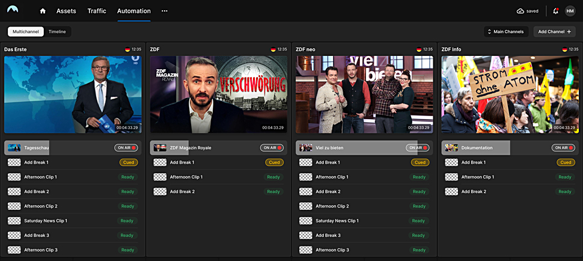Click the German flag on Das Erste
This screenshot has width=583, height=261.
click(127, 49)
